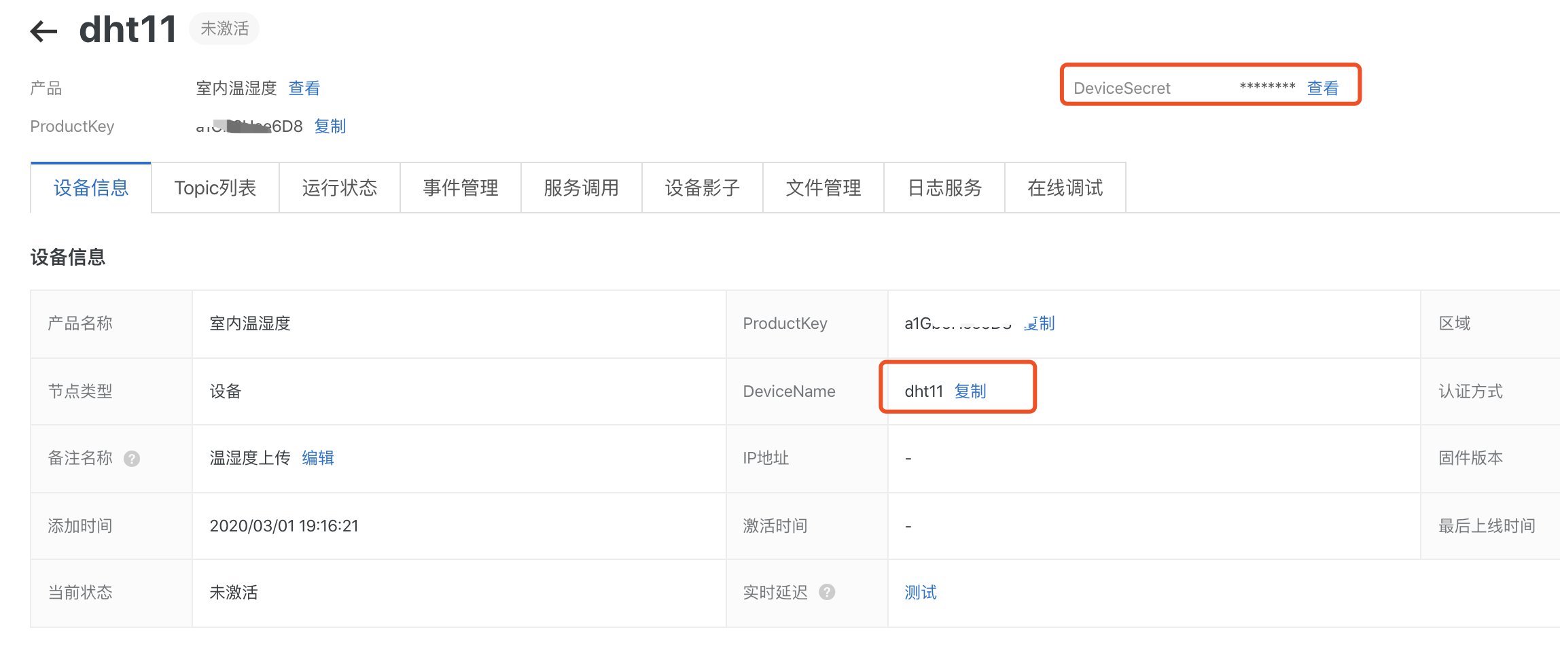Click the 未激活 status badge
Viewport: 1560px width, 666px height.
[224, 29]
